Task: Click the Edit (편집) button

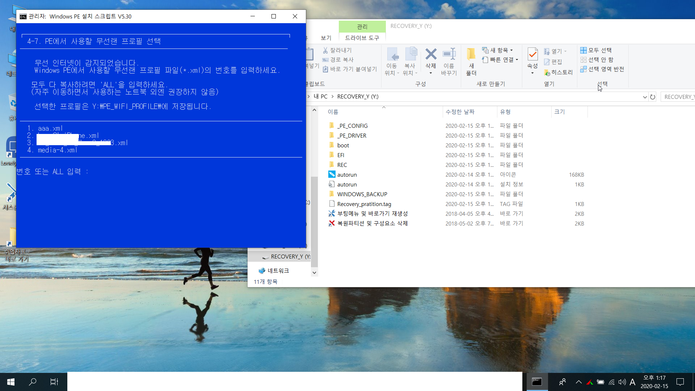Action: 553,62
